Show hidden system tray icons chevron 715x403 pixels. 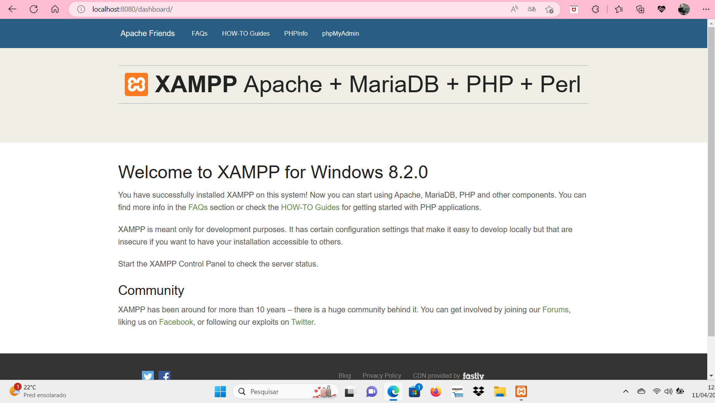(625, 391)
